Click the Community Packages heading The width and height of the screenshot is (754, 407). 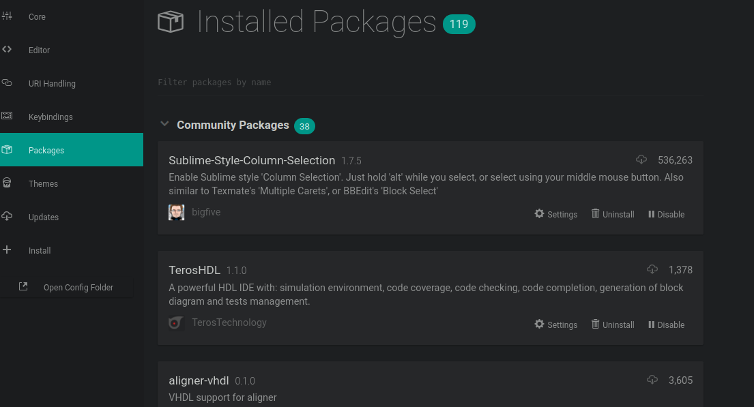pyautogui.click(x=233, y=125)
